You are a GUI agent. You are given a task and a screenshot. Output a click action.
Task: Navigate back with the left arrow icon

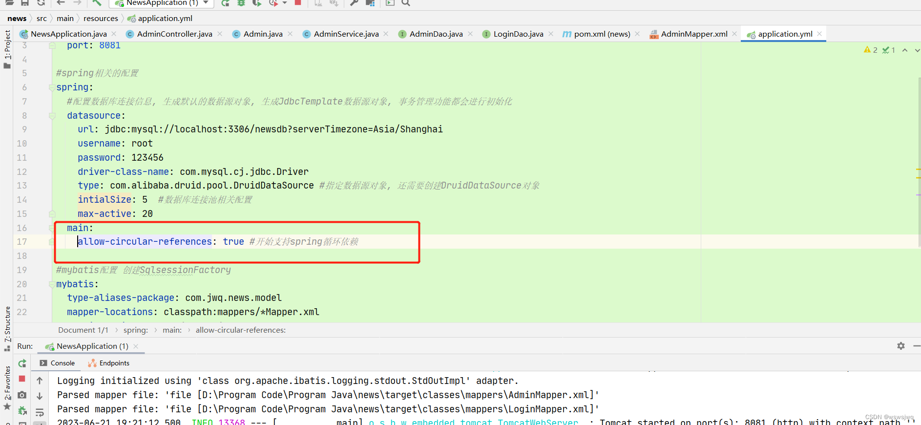61,3
